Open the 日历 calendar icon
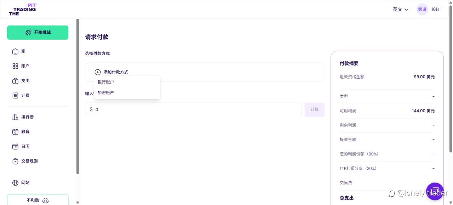Screen dimensions: 453x205 [x=15, y=146]
